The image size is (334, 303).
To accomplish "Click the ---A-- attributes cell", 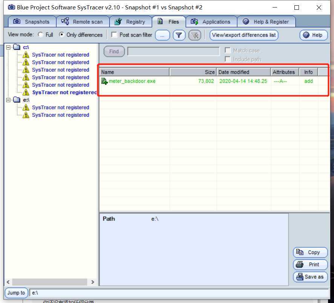I will (280, 81).
